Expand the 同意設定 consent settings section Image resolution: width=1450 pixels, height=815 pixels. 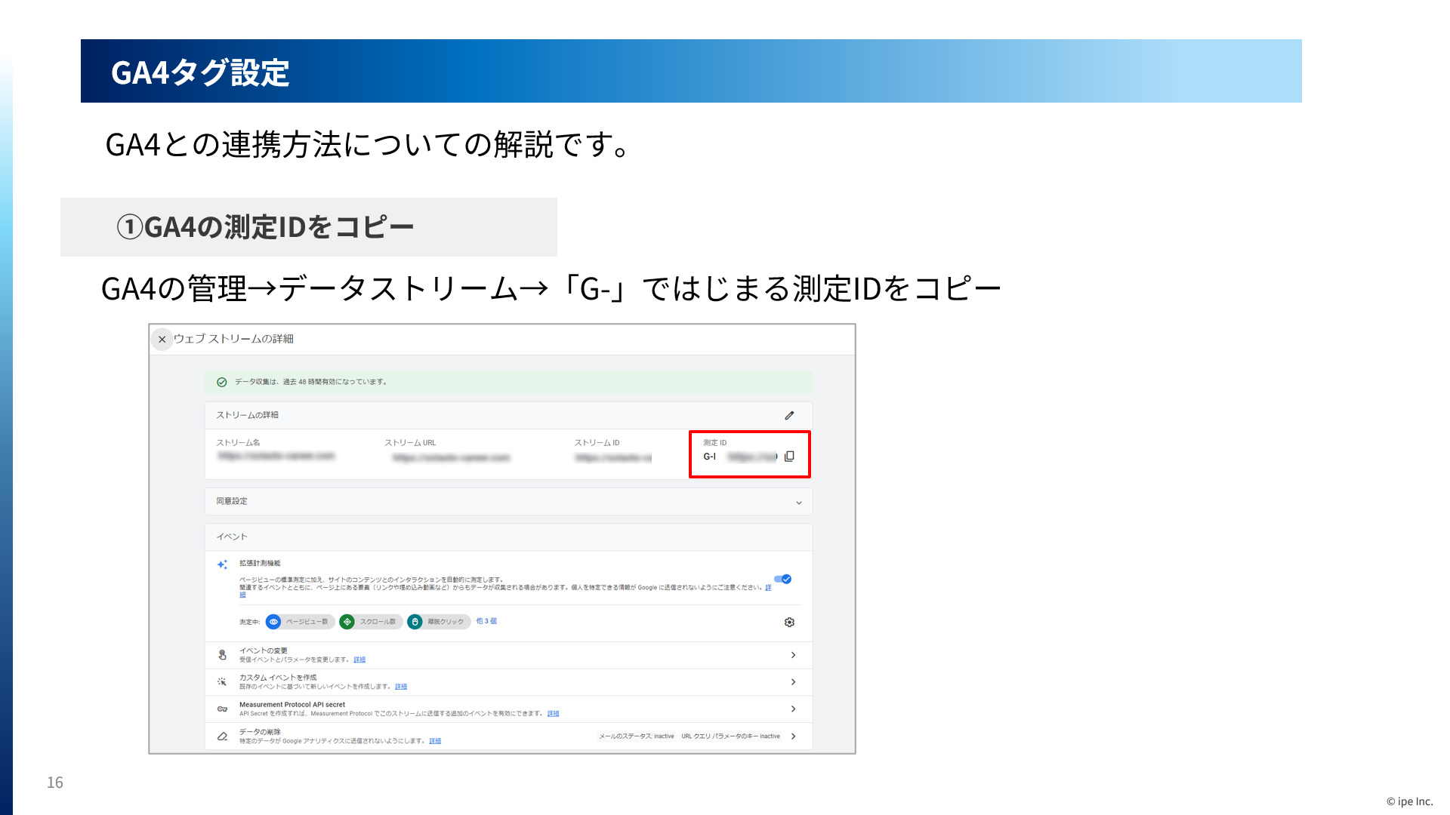(798, 503)
